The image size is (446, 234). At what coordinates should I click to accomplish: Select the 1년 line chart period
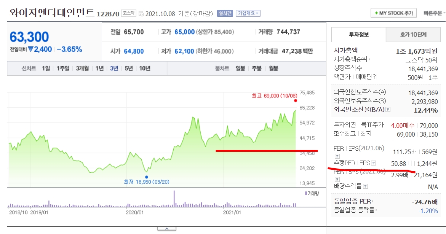point(99,68)
